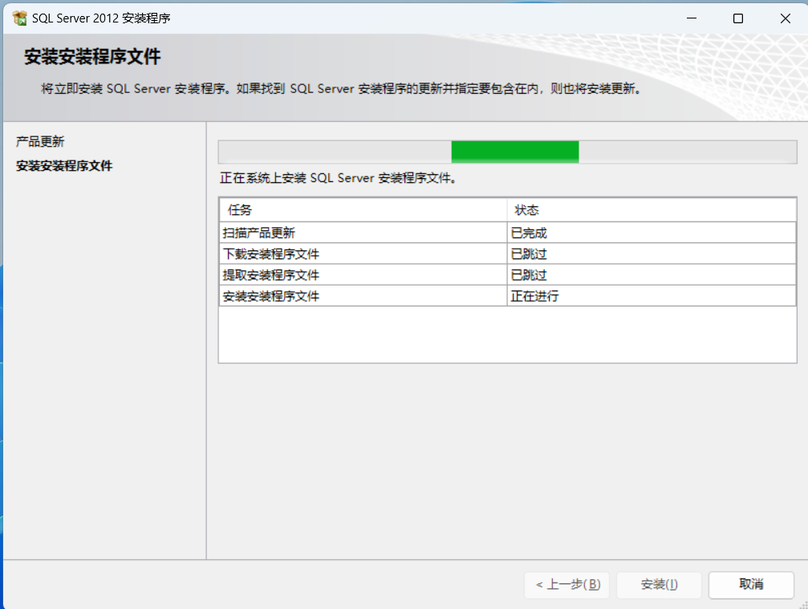Click the 任务 column header

point(363,210)
